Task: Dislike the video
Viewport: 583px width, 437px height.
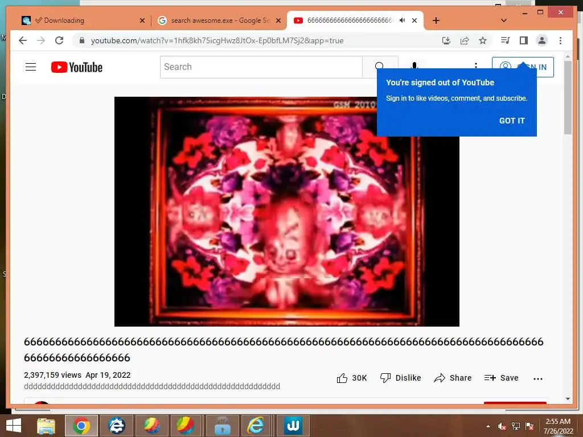Action: click(400, 378)
